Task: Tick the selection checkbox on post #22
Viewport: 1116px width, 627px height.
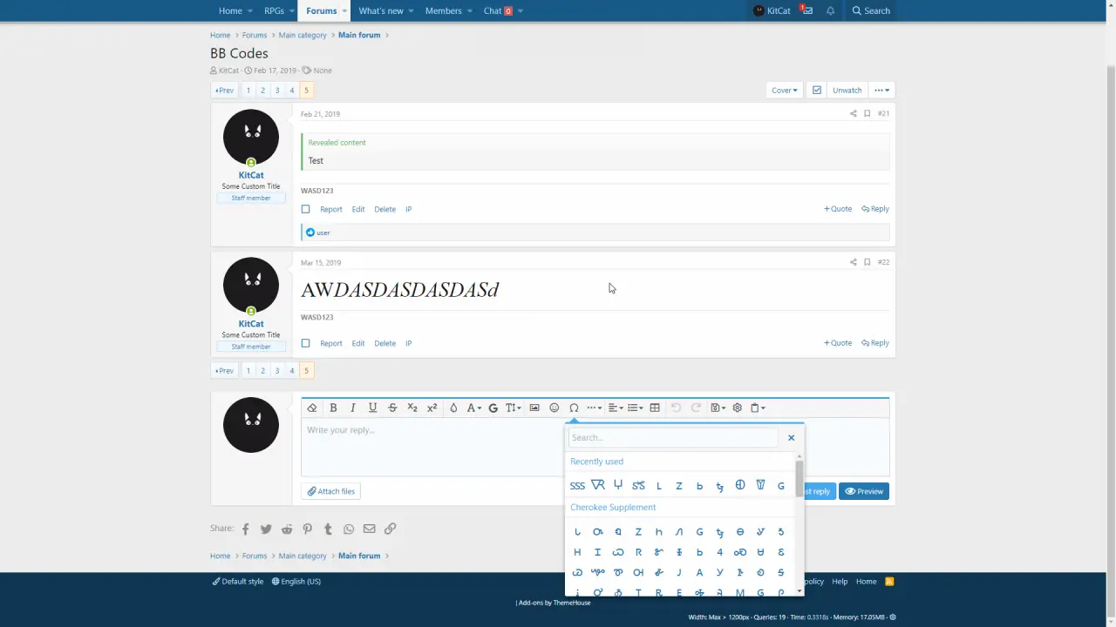Action: click(305, 343)
